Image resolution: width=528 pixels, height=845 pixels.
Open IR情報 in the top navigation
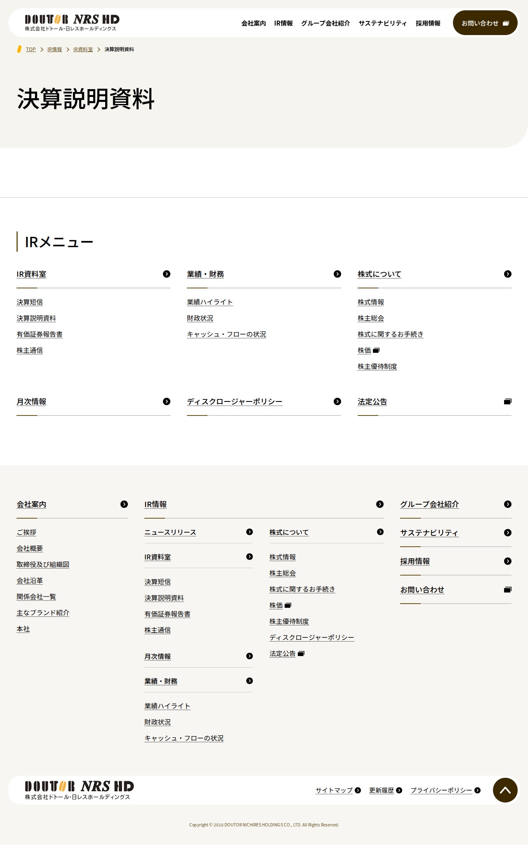[x=283, y=24]
